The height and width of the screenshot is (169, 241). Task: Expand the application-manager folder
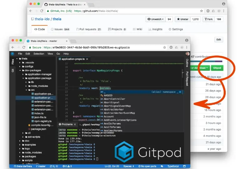(23, 74)
